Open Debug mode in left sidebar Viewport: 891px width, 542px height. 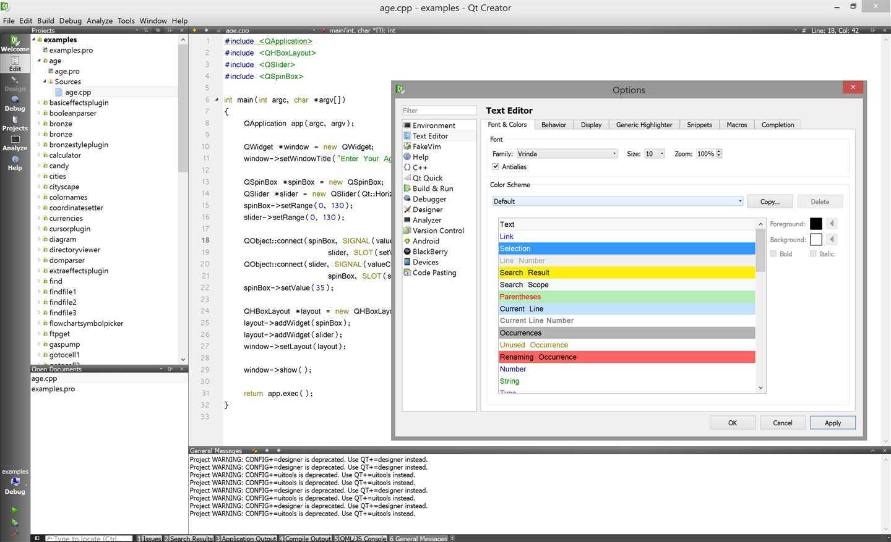15,103
